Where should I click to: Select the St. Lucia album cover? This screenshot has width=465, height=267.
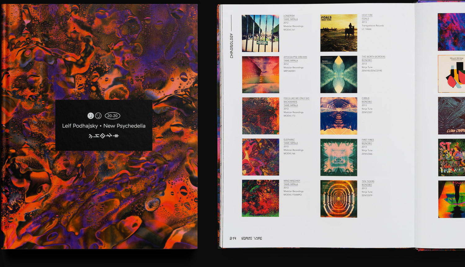[451, 157]
